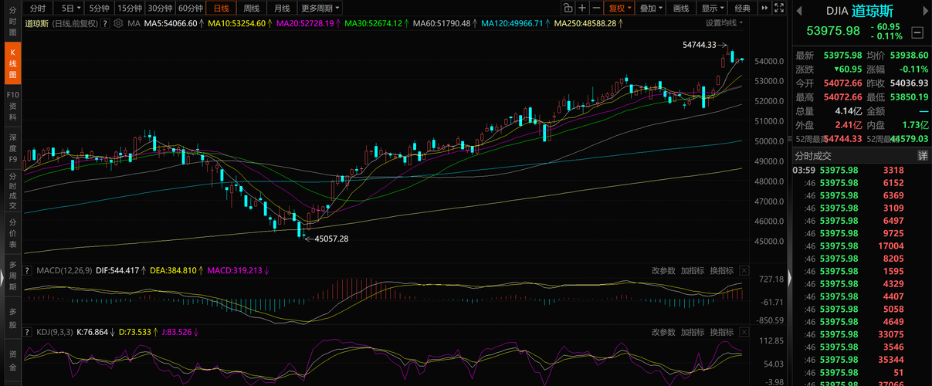932x386 pixels.
Task: Click the 今开 54072.66 value
Action: (843, 83)
